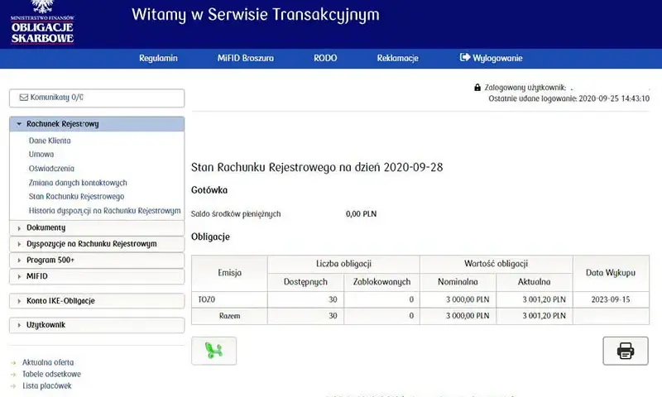Click the Dostępnych sub-header

click(305, 282)
